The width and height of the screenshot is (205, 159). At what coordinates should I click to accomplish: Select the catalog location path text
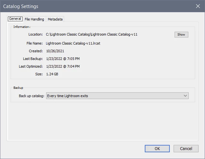92,34
